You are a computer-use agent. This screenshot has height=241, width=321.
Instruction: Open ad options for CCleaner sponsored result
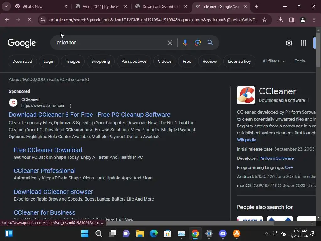71,106
